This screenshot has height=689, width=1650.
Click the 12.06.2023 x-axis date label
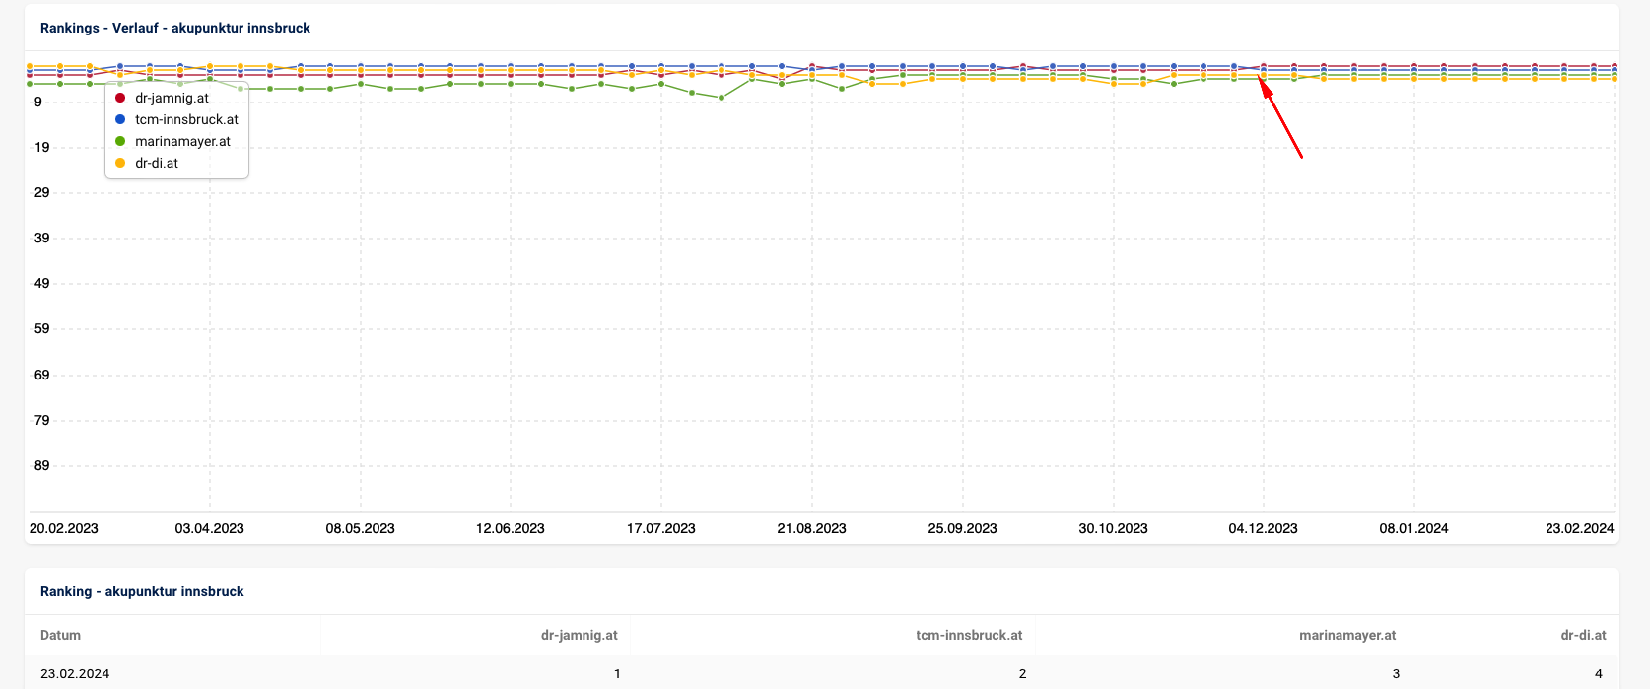pyautogui.click(x=511, y=529)
